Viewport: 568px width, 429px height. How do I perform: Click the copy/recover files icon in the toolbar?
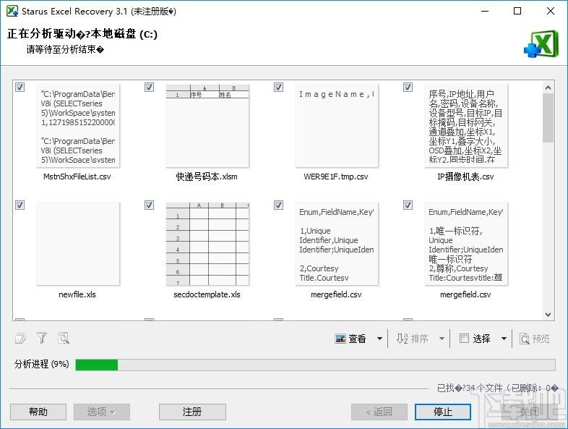point(21,339)
